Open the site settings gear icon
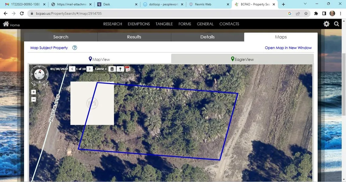 327,24
